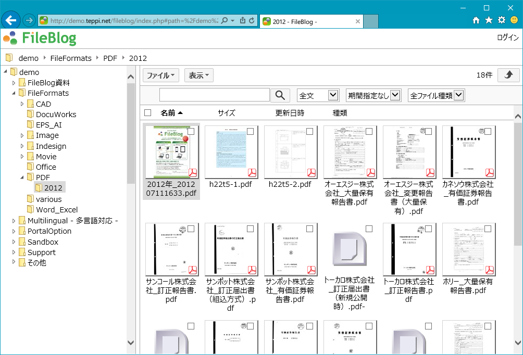The width and height of the screenshot is (523, 355).
Task: Click the FileBlog logo
Action: coord(40,38)
